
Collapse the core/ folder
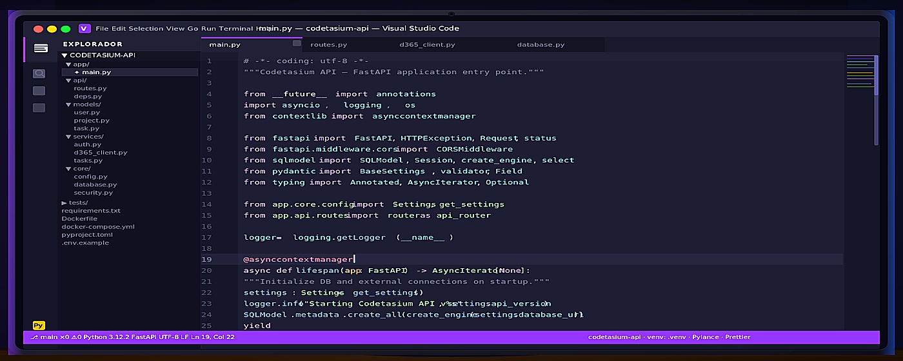[69, 168]
